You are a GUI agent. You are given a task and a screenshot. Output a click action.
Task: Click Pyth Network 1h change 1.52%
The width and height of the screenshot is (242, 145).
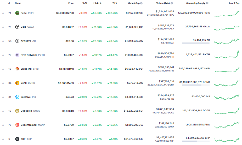pyautogui.click(x=83, y=55)
